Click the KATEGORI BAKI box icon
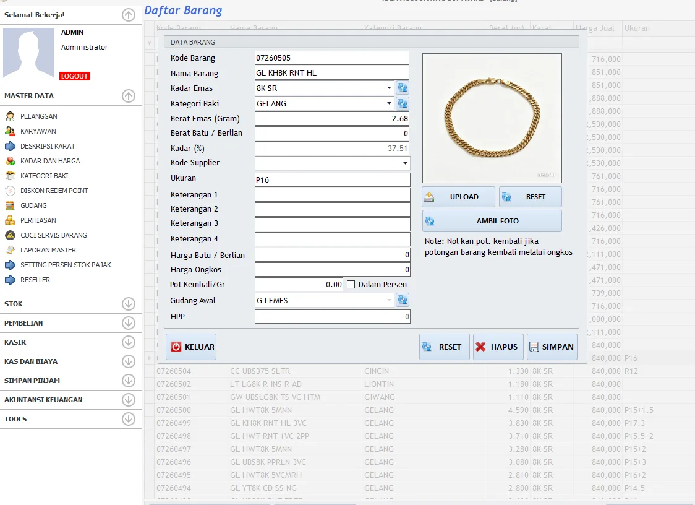 10,176
